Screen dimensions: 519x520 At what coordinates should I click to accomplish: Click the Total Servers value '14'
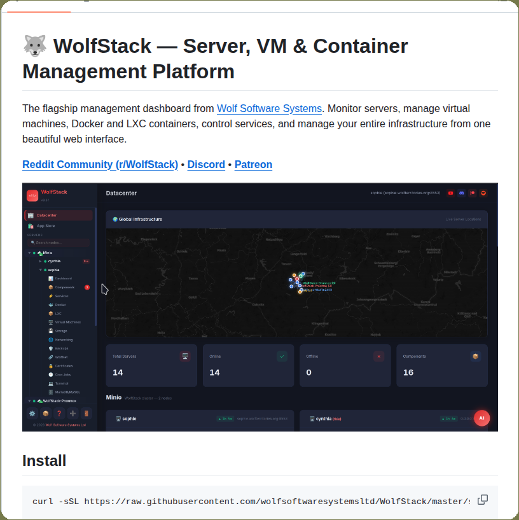(118, 372)
